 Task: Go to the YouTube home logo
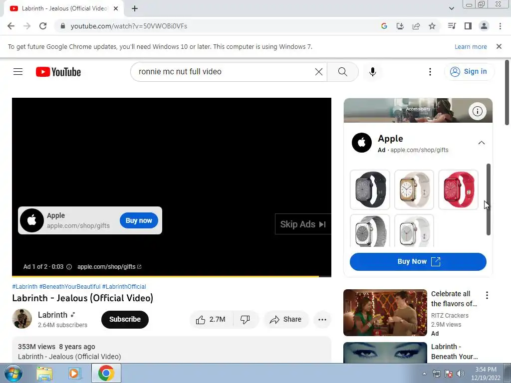tap(58, 72)
